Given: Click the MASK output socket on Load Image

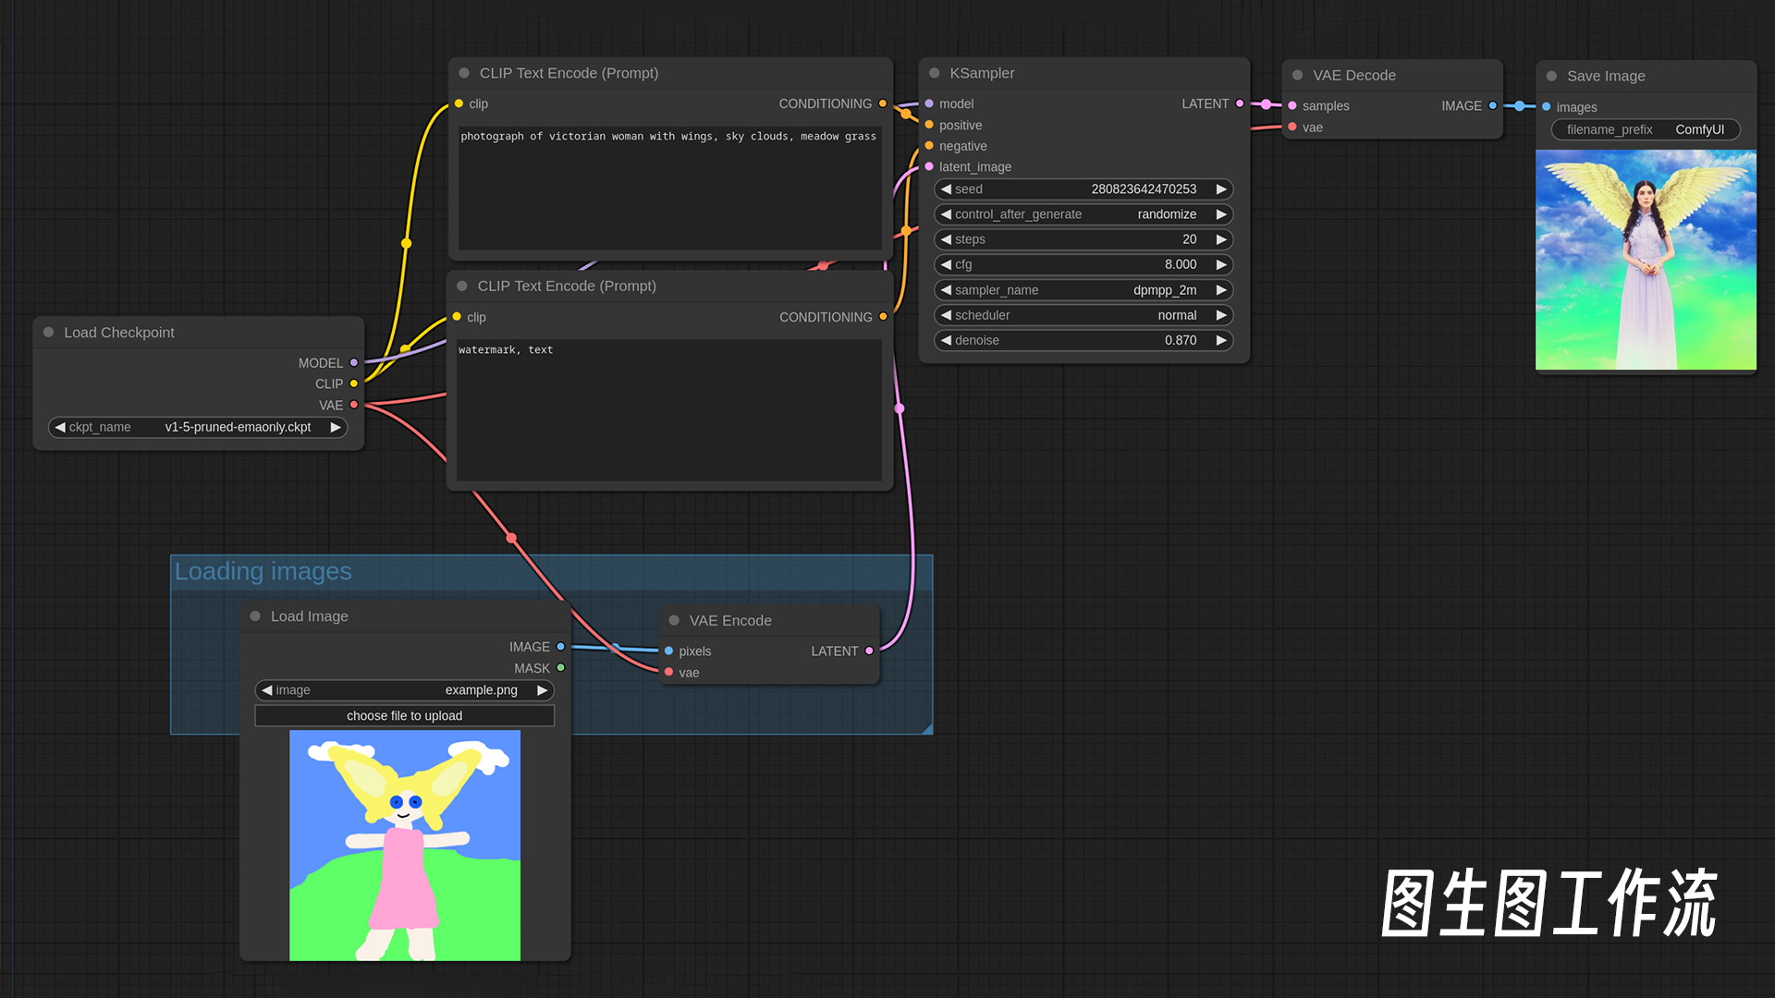Looking at the screenshot, I should pyautogui.click(x=560, y=667).
